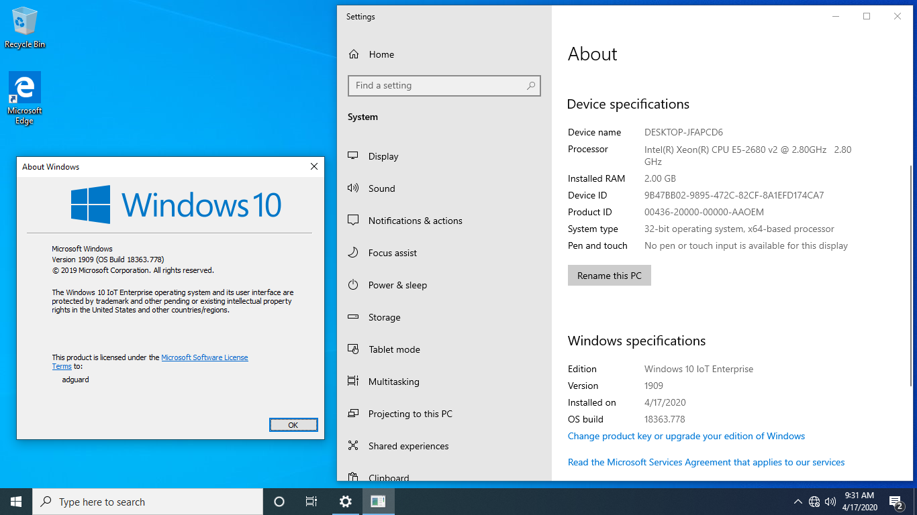
Task: Click the Notifications & actions icon
Action: click(x=353, y=221)
